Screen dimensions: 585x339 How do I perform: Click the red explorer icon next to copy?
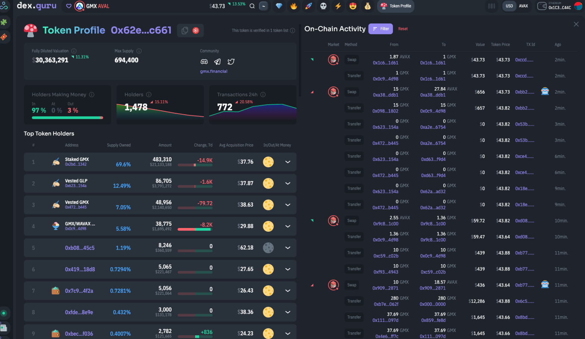(195, 31)
